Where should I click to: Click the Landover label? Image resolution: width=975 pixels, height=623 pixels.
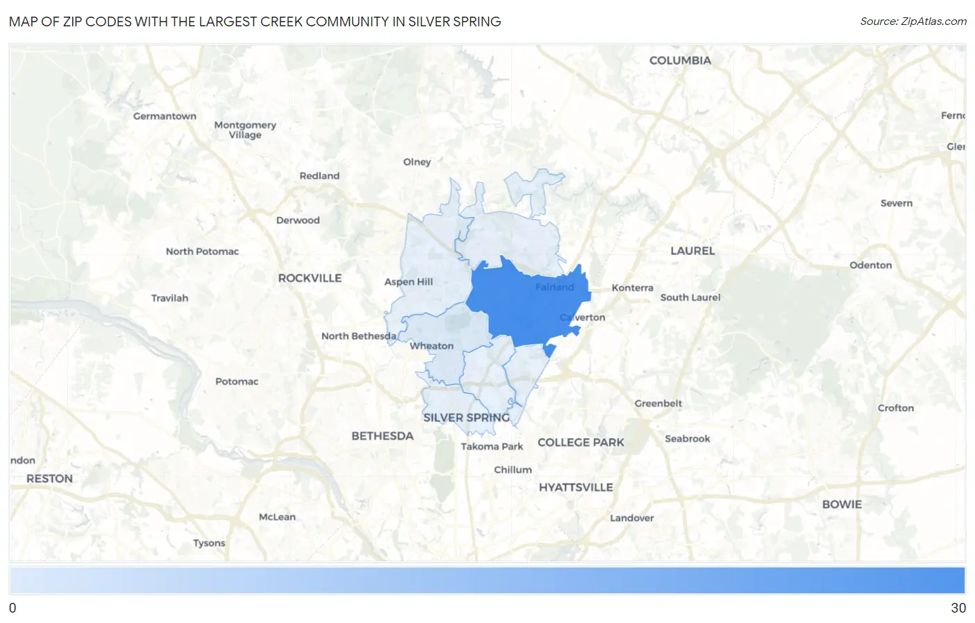pyautogui.click(x=632, y=518)
